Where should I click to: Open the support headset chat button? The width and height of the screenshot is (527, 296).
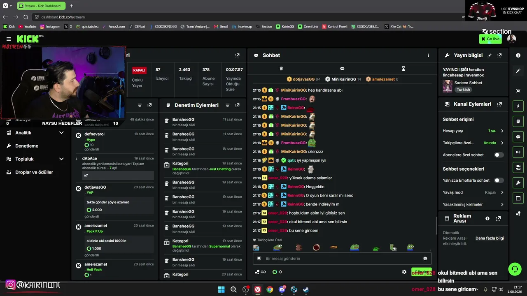(515, 269)
